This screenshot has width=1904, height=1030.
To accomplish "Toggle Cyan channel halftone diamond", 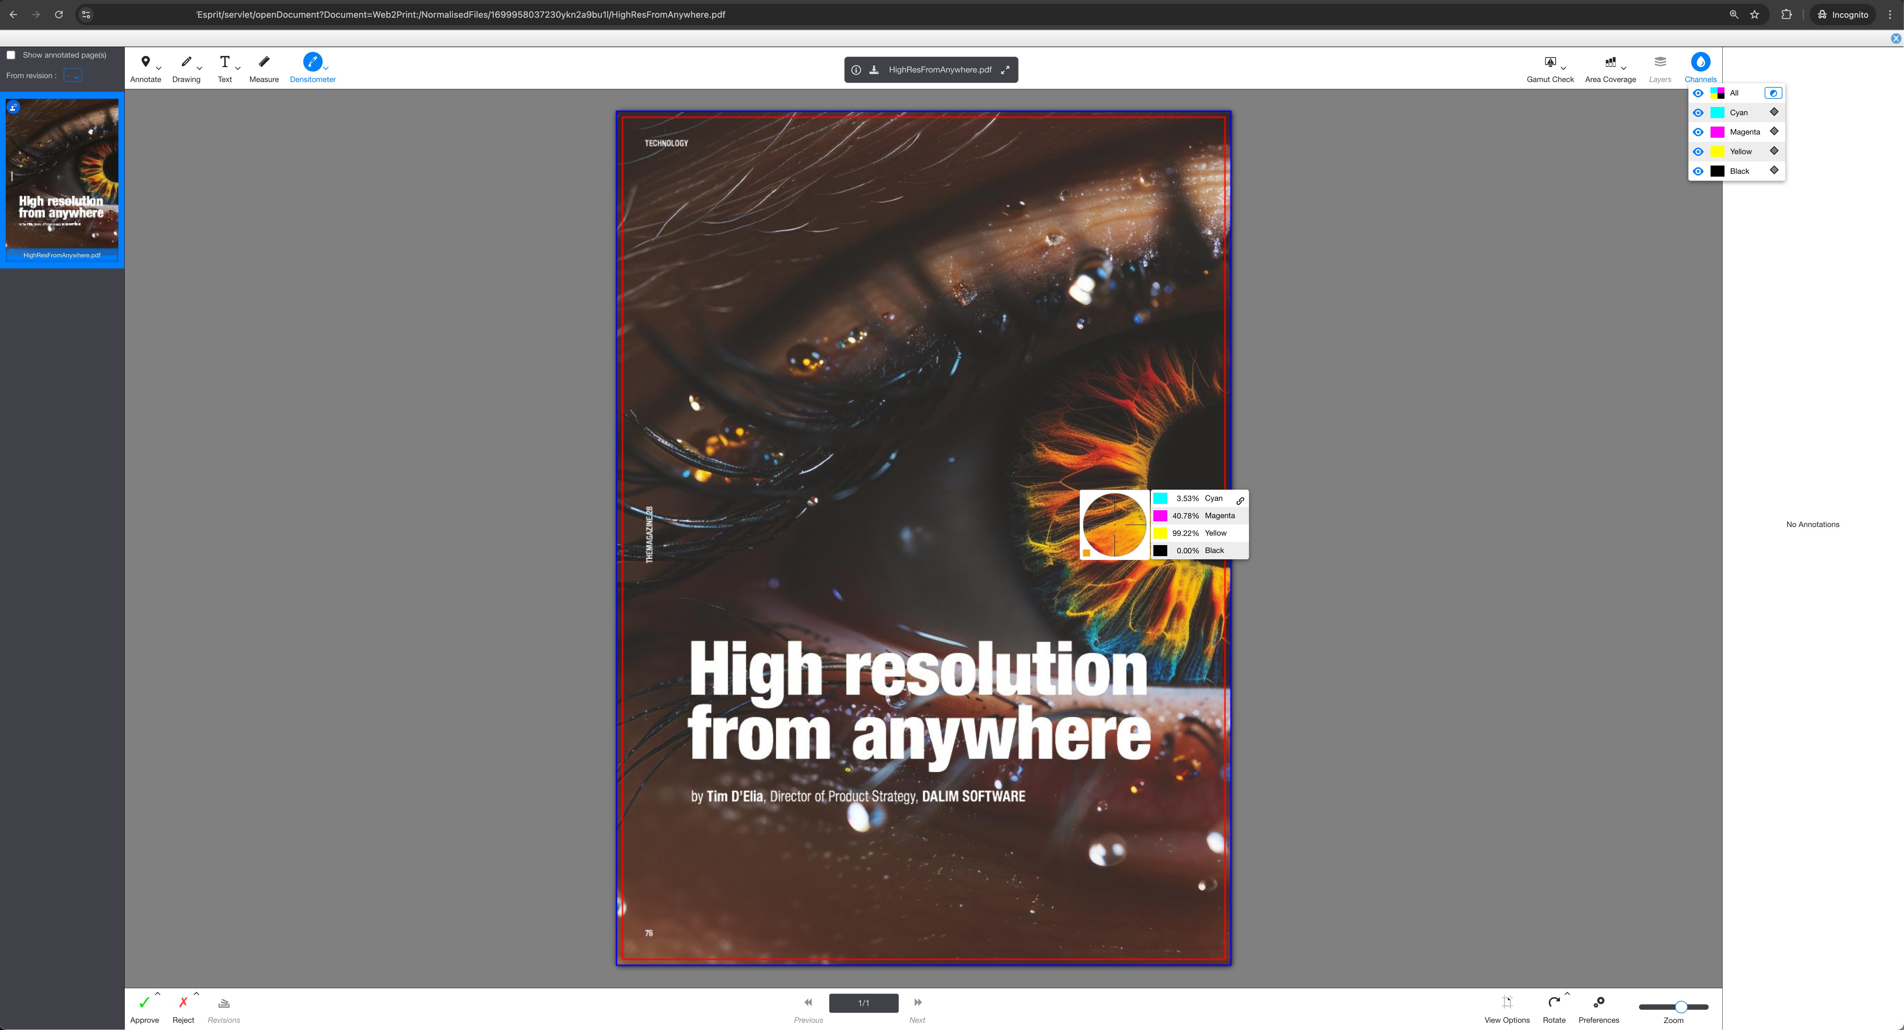I will coord(1774,112).
